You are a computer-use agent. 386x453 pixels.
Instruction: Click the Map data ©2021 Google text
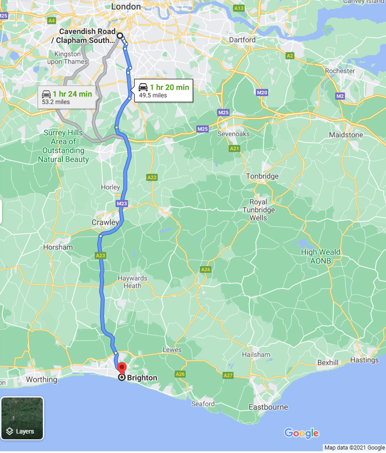354,447
